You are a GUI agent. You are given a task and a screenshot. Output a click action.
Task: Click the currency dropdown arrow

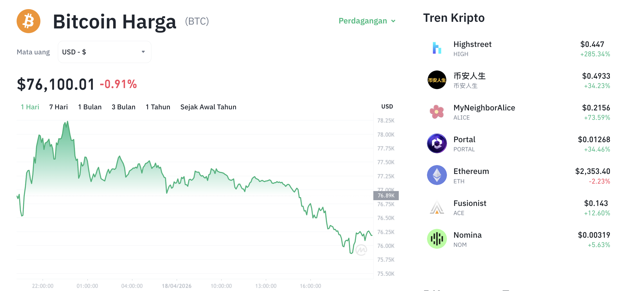click(143, 52)
